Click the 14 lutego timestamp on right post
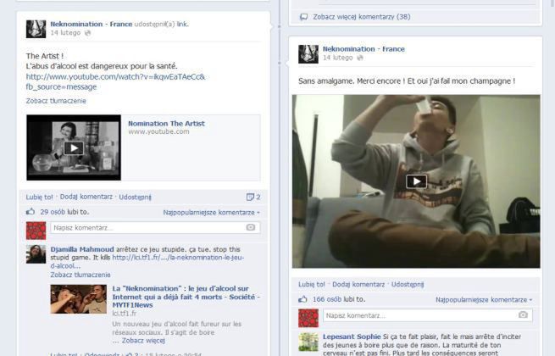This screenshot has height=356, width=555. [x=338, y=58]
